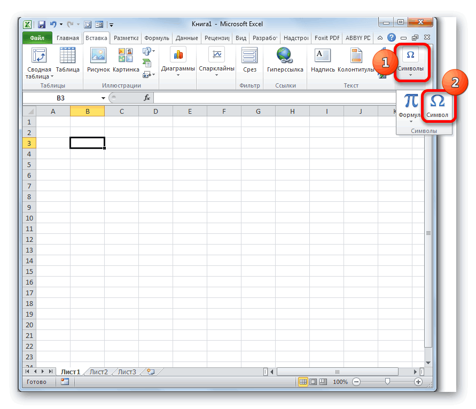Select row header 17

pyautogui.click(x=29, y=293)
